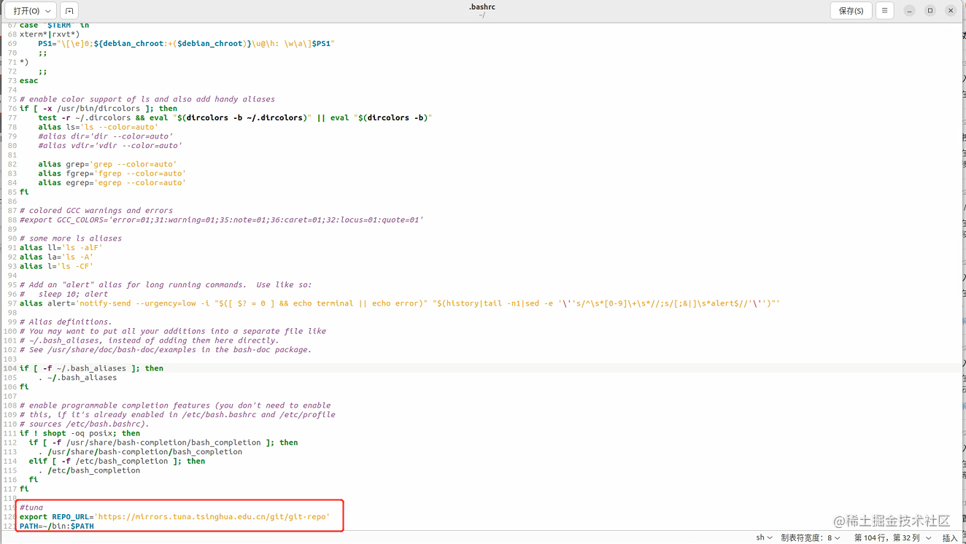Click the '# some more ls aliases' comment
This screenshot has width=966, height=544.
coord(71,238)
